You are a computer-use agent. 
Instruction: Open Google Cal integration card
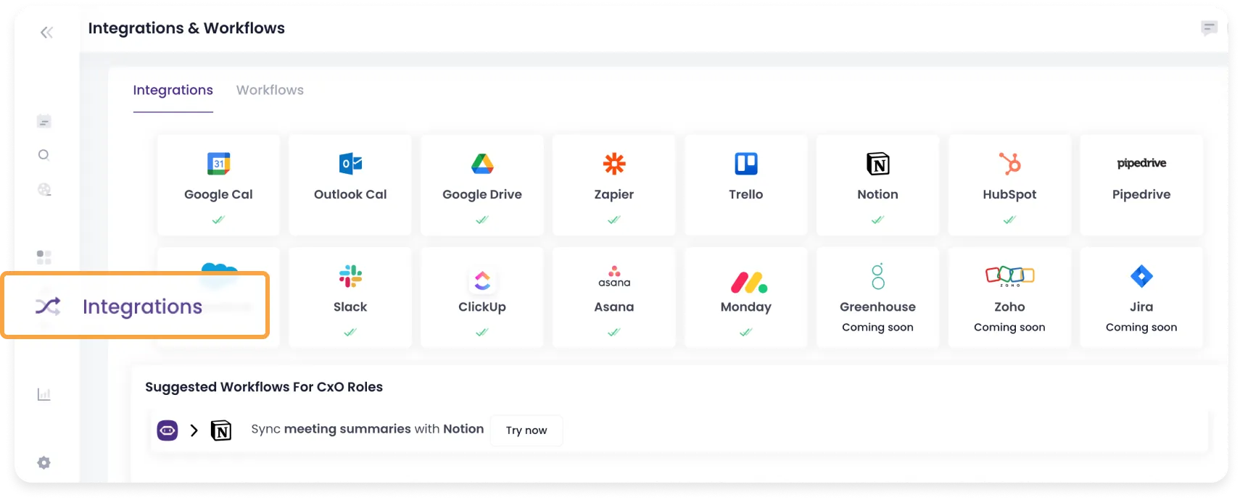218,185
